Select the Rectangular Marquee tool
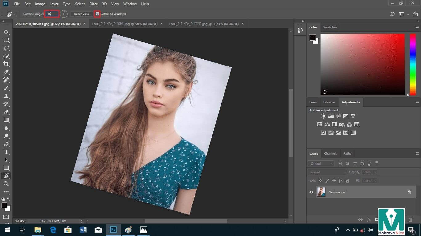Viewport: 421px width, 236px height. point(6,40)
